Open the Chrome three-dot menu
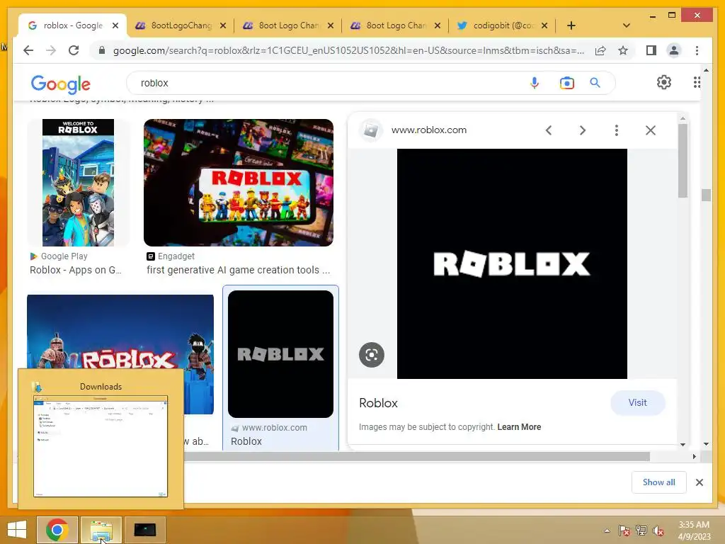725x544 pixels. tap(697, 50)
